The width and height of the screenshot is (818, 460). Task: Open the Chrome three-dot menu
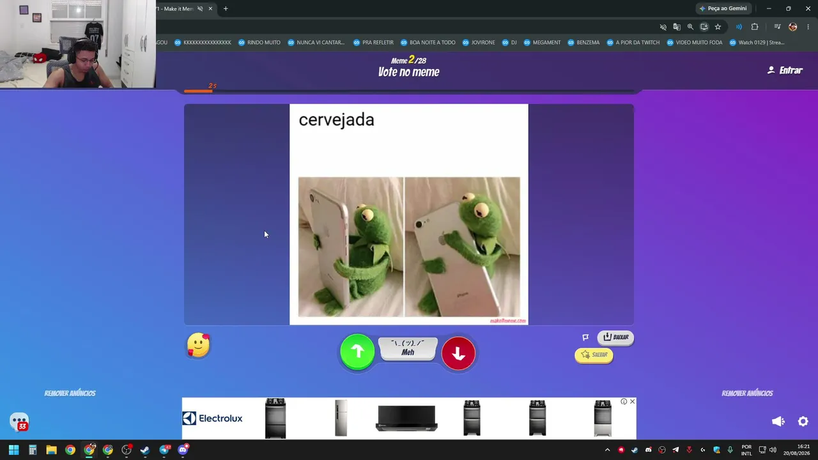[808, 27]
